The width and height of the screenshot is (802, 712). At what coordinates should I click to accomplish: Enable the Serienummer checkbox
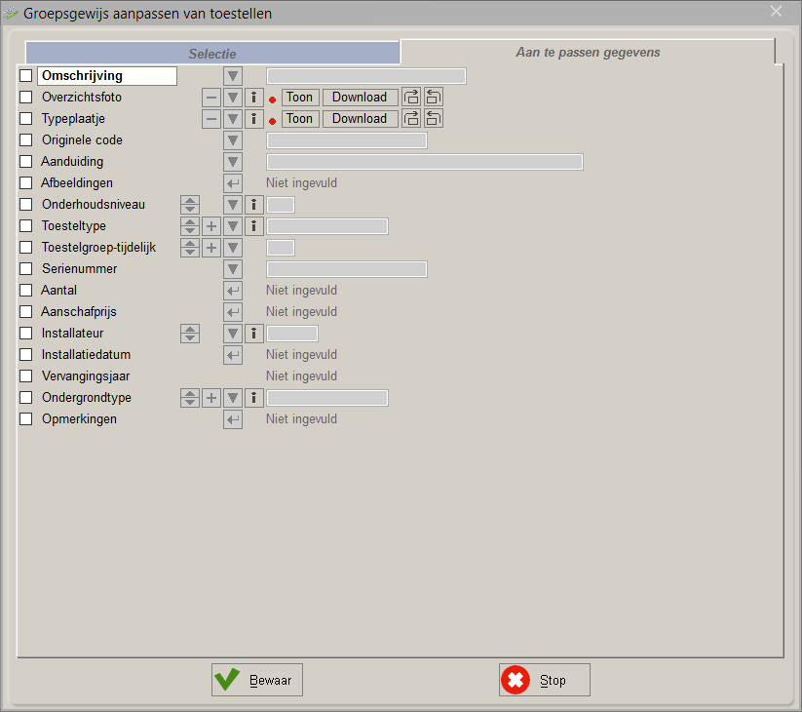(26, 269)
